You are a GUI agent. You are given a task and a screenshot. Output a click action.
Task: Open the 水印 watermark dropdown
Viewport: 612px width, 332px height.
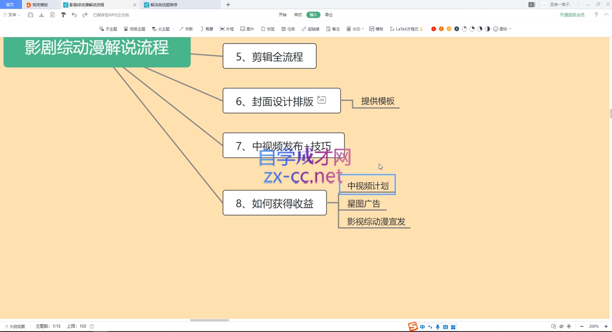click(355, 29)
